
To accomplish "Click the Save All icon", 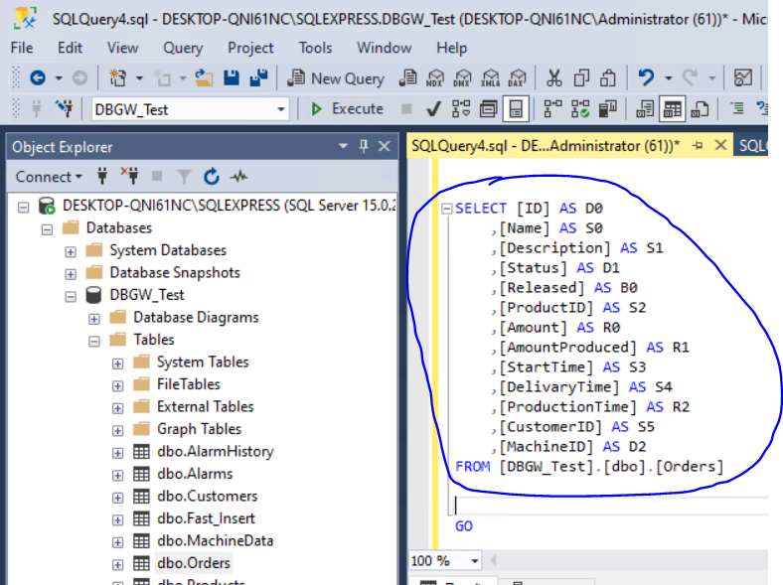I will tap(258, 77).
